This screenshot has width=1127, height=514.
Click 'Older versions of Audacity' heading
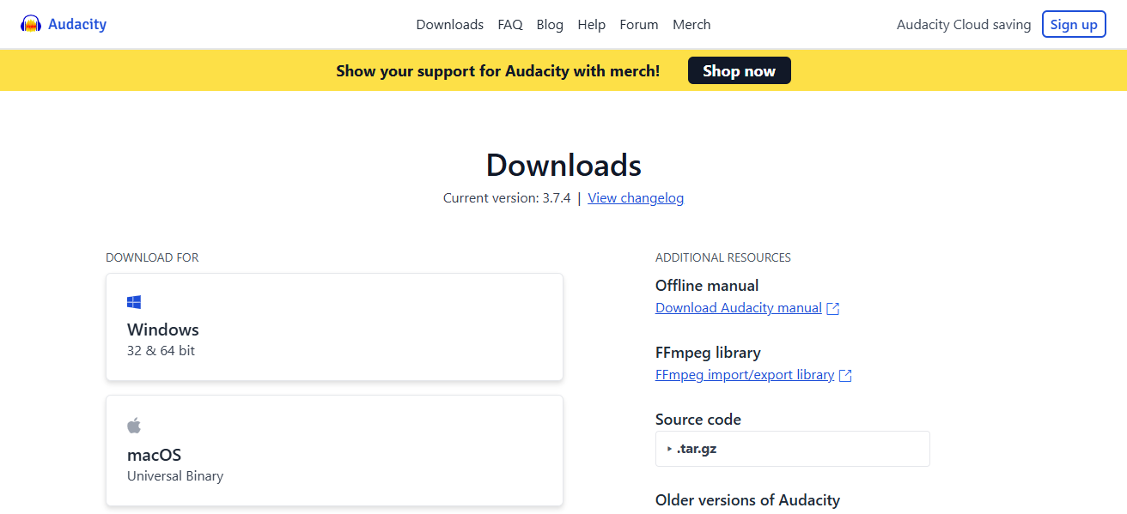pos(747,500)
